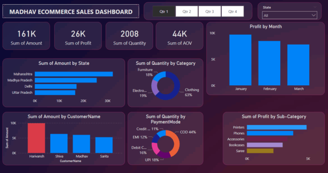This screenshot has width=328, height=173.
Task: Select the Sarita customer bar
Action: pyautogui.click(x=104, y=145)
